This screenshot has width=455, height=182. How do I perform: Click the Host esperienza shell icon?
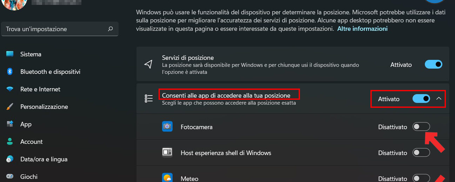click(x=167, y=153)
